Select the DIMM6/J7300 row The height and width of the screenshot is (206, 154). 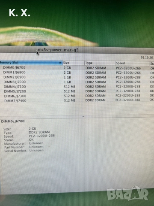click(x=77, y=96)
